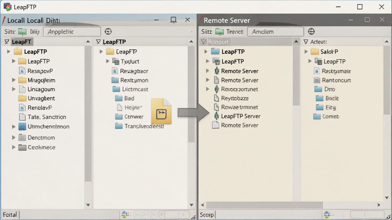Click the first Remote Server bug icon
The image size is (392, 220).
click(217, 71)
